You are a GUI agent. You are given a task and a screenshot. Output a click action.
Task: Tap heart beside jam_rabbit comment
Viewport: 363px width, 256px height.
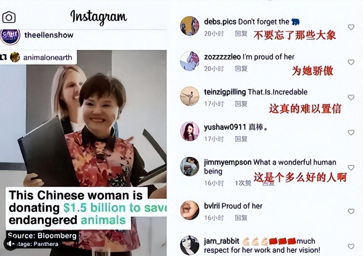(x=351, y=246)
